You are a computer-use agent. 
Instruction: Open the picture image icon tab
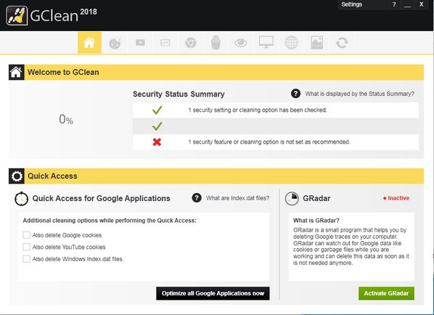pos(316,43)
